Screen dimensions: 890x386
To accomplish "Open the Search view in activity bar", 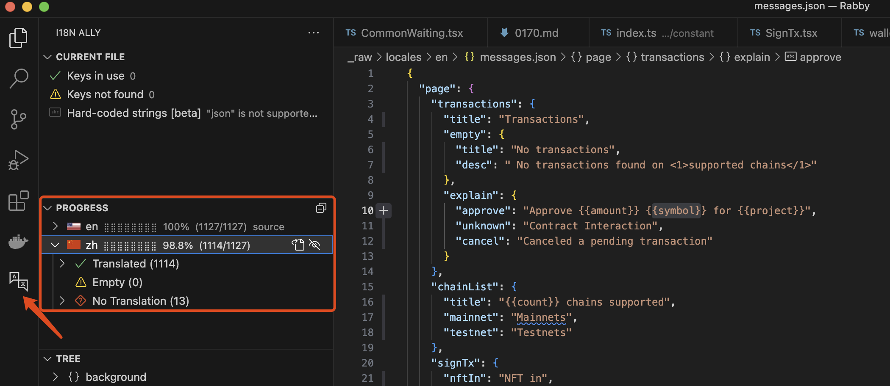I will [x=18, y=79].
